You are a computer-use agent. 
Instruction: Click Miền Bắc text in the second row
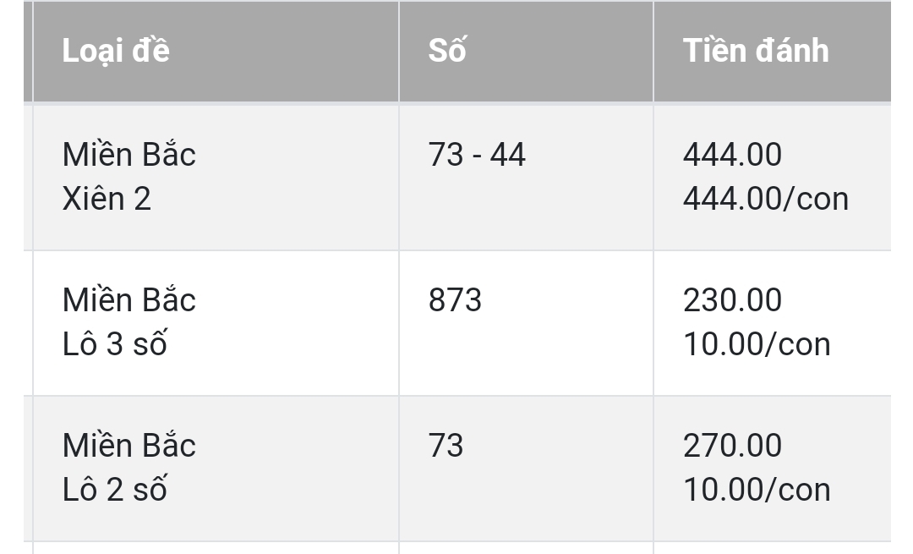click(128, 300)
